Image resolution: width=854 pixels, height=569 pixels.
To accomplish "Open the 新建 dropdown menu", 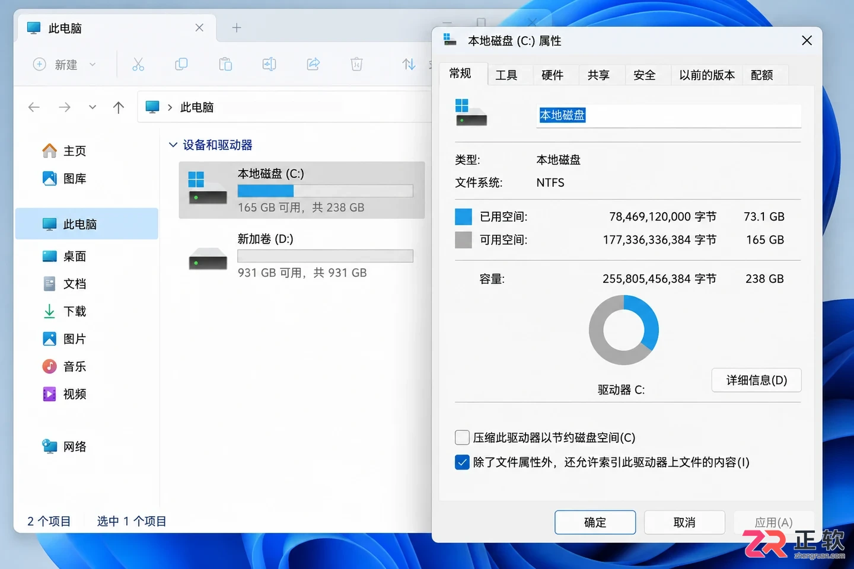I will tap(65, 64).
